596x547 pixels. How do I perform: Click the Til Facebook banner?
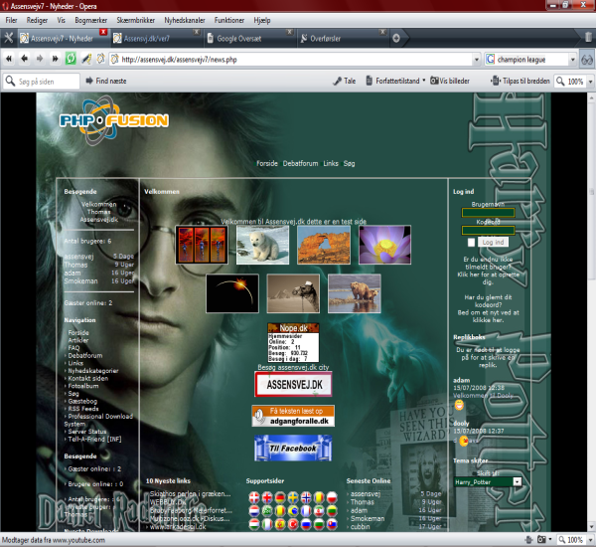pyautogui.click(x=293, y=448)
